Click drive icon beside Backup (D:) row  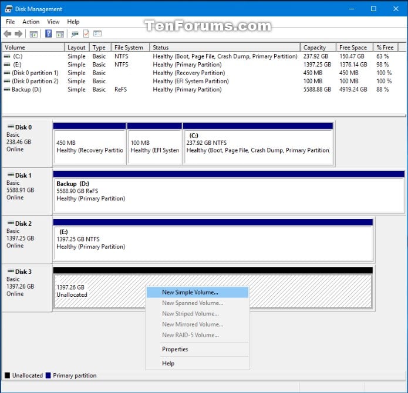(x=7, y=89)
